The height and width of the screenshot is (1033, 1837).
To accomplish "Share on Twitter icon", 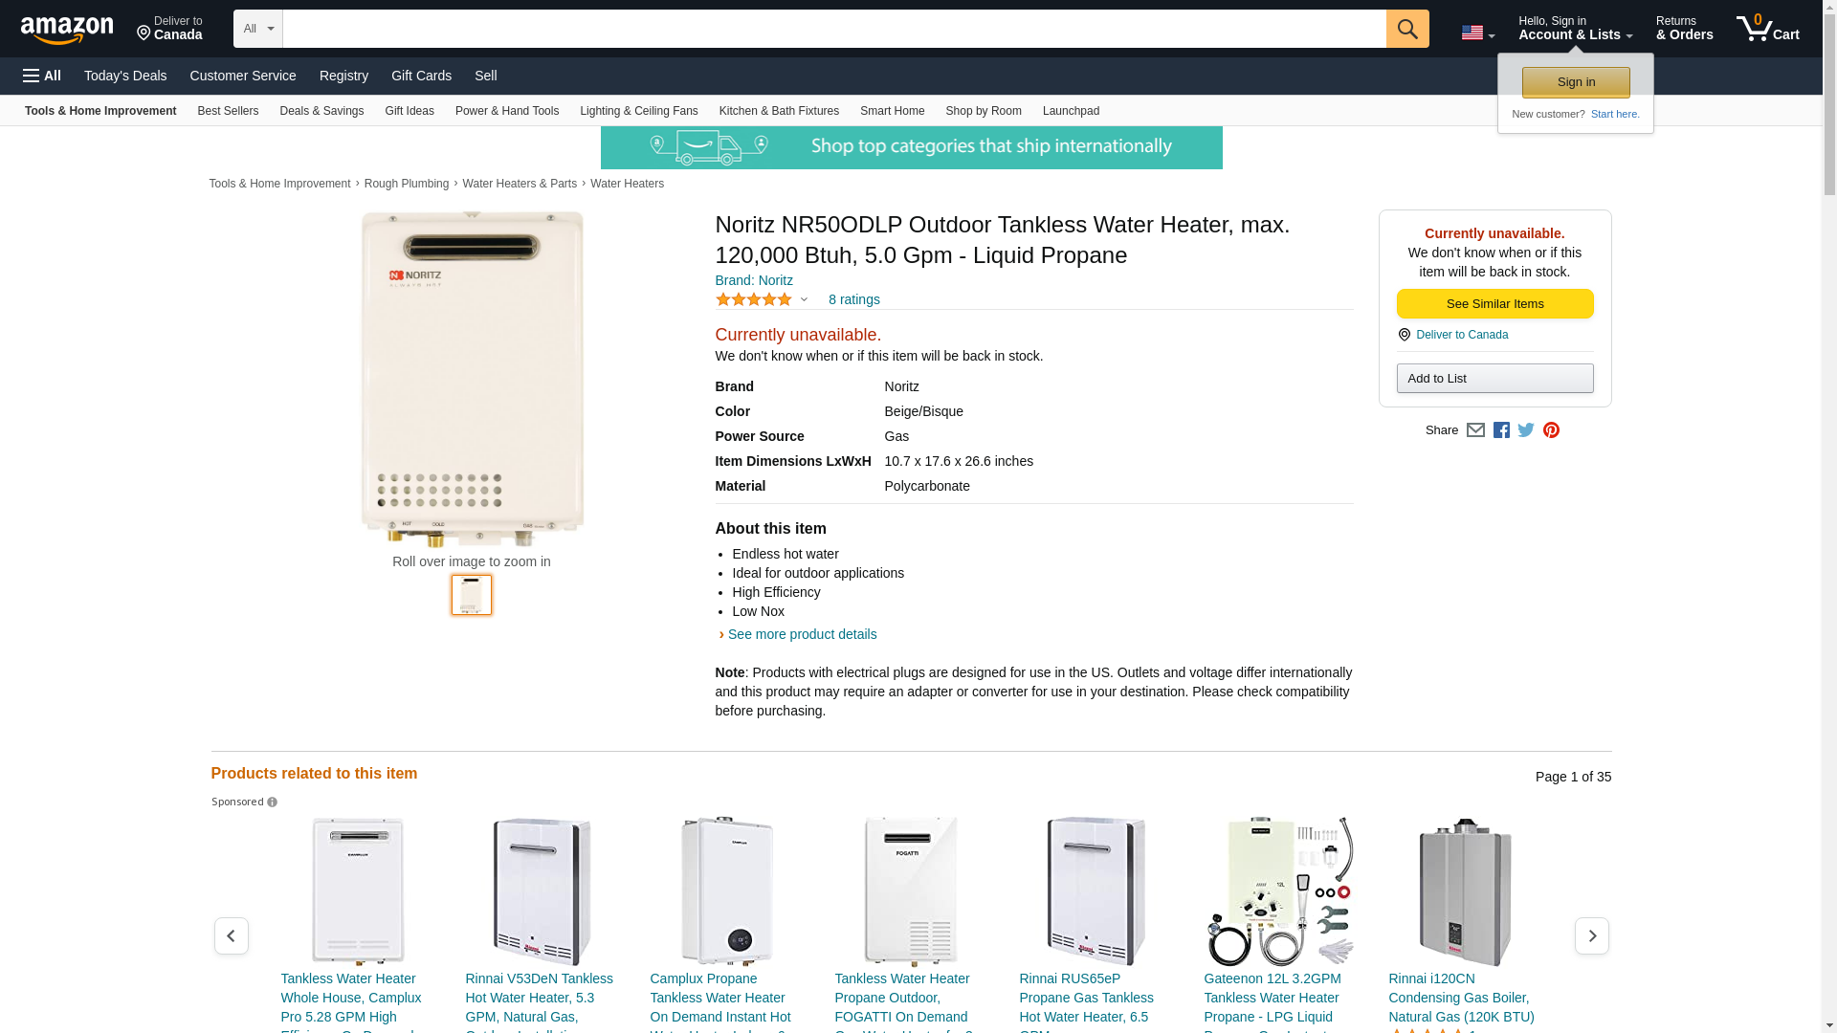I will 1526,430.
